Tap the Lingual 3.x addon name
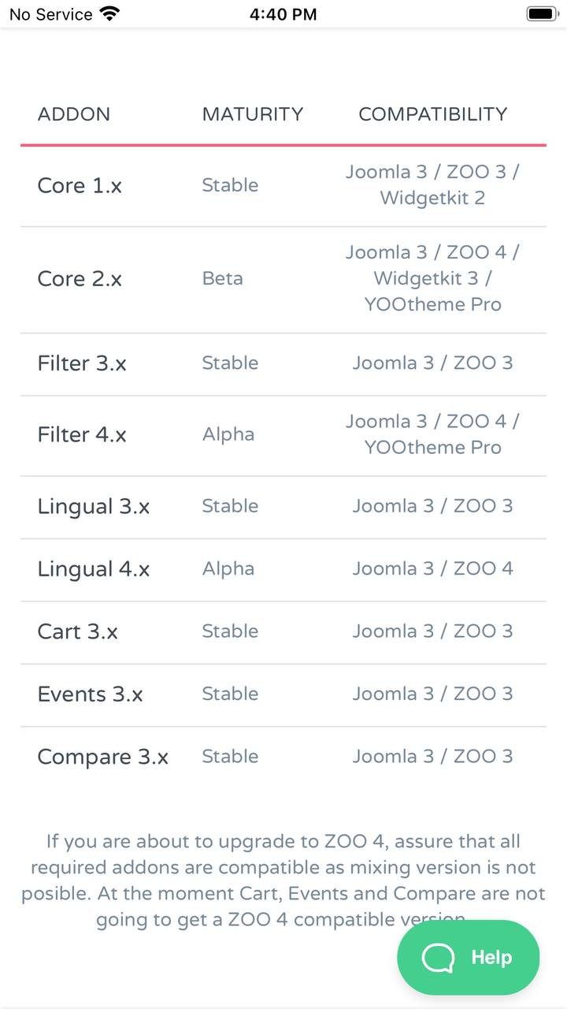The height and width of the screenshot is (1009, 567). click(x=93, y=507)
